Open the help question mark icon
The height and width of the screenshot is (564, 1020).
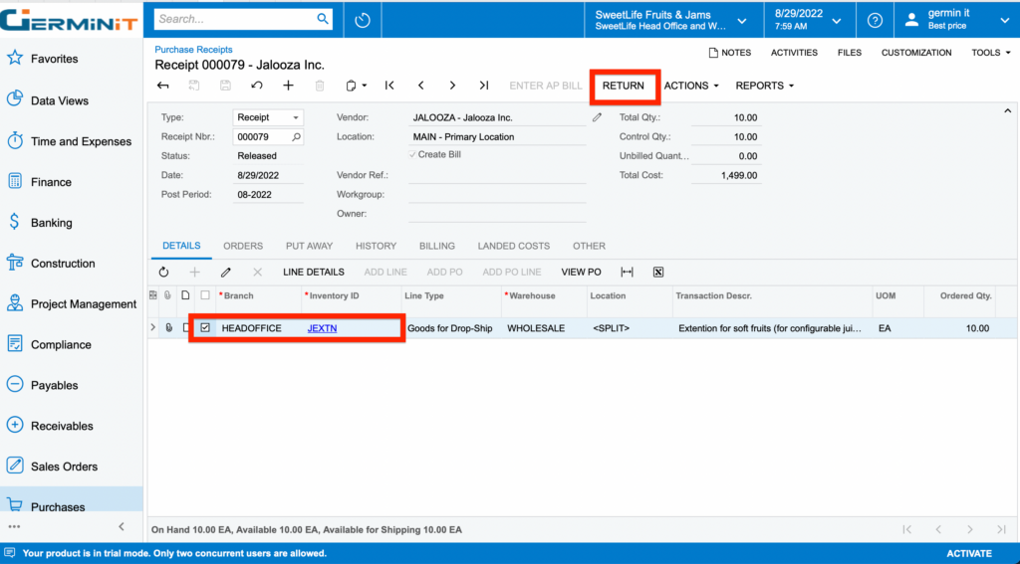pos(875,20)
